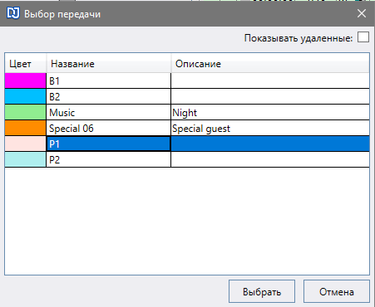
Task: Select the P2 name cell
Action: pos(108,159)
